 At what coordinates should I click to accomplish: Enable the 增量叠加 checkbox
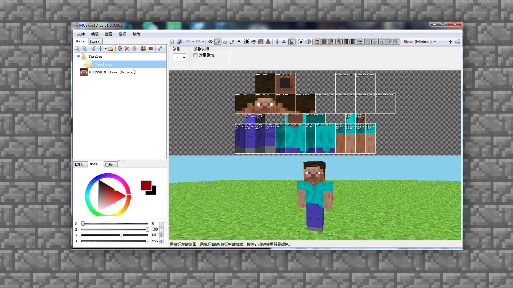[196, 55]
